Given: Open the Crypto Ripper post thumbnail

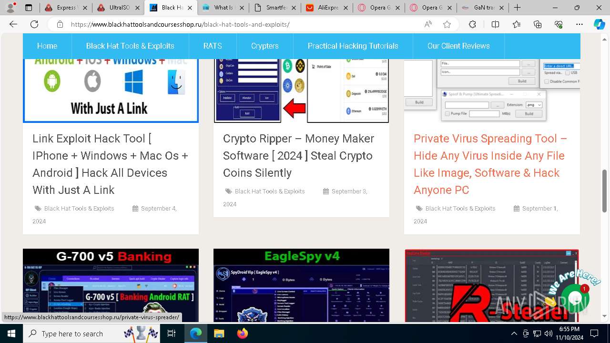Looking at the screenshot, I should pos(301,91).
